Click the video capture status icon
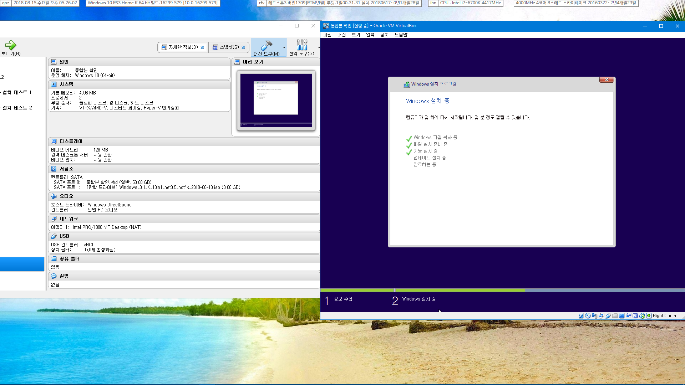The image size is (685, 385). (629, 316)
